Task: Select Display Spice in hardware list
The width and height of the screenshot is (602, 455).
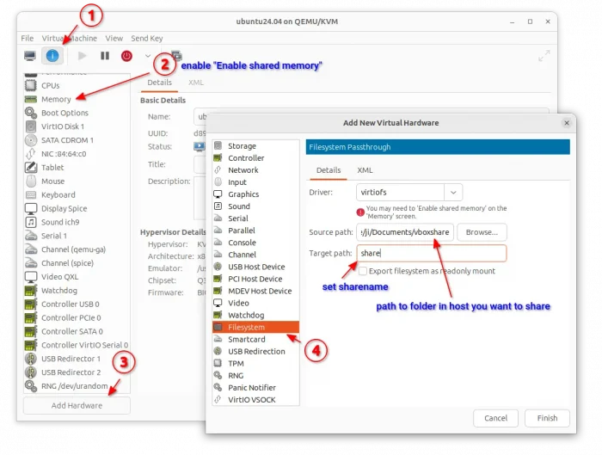Action: tap(77, 208)
